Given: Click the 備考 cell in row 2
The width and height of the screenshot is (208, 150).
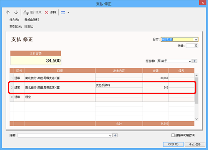Looking at the screenshot, I should 181,87.
